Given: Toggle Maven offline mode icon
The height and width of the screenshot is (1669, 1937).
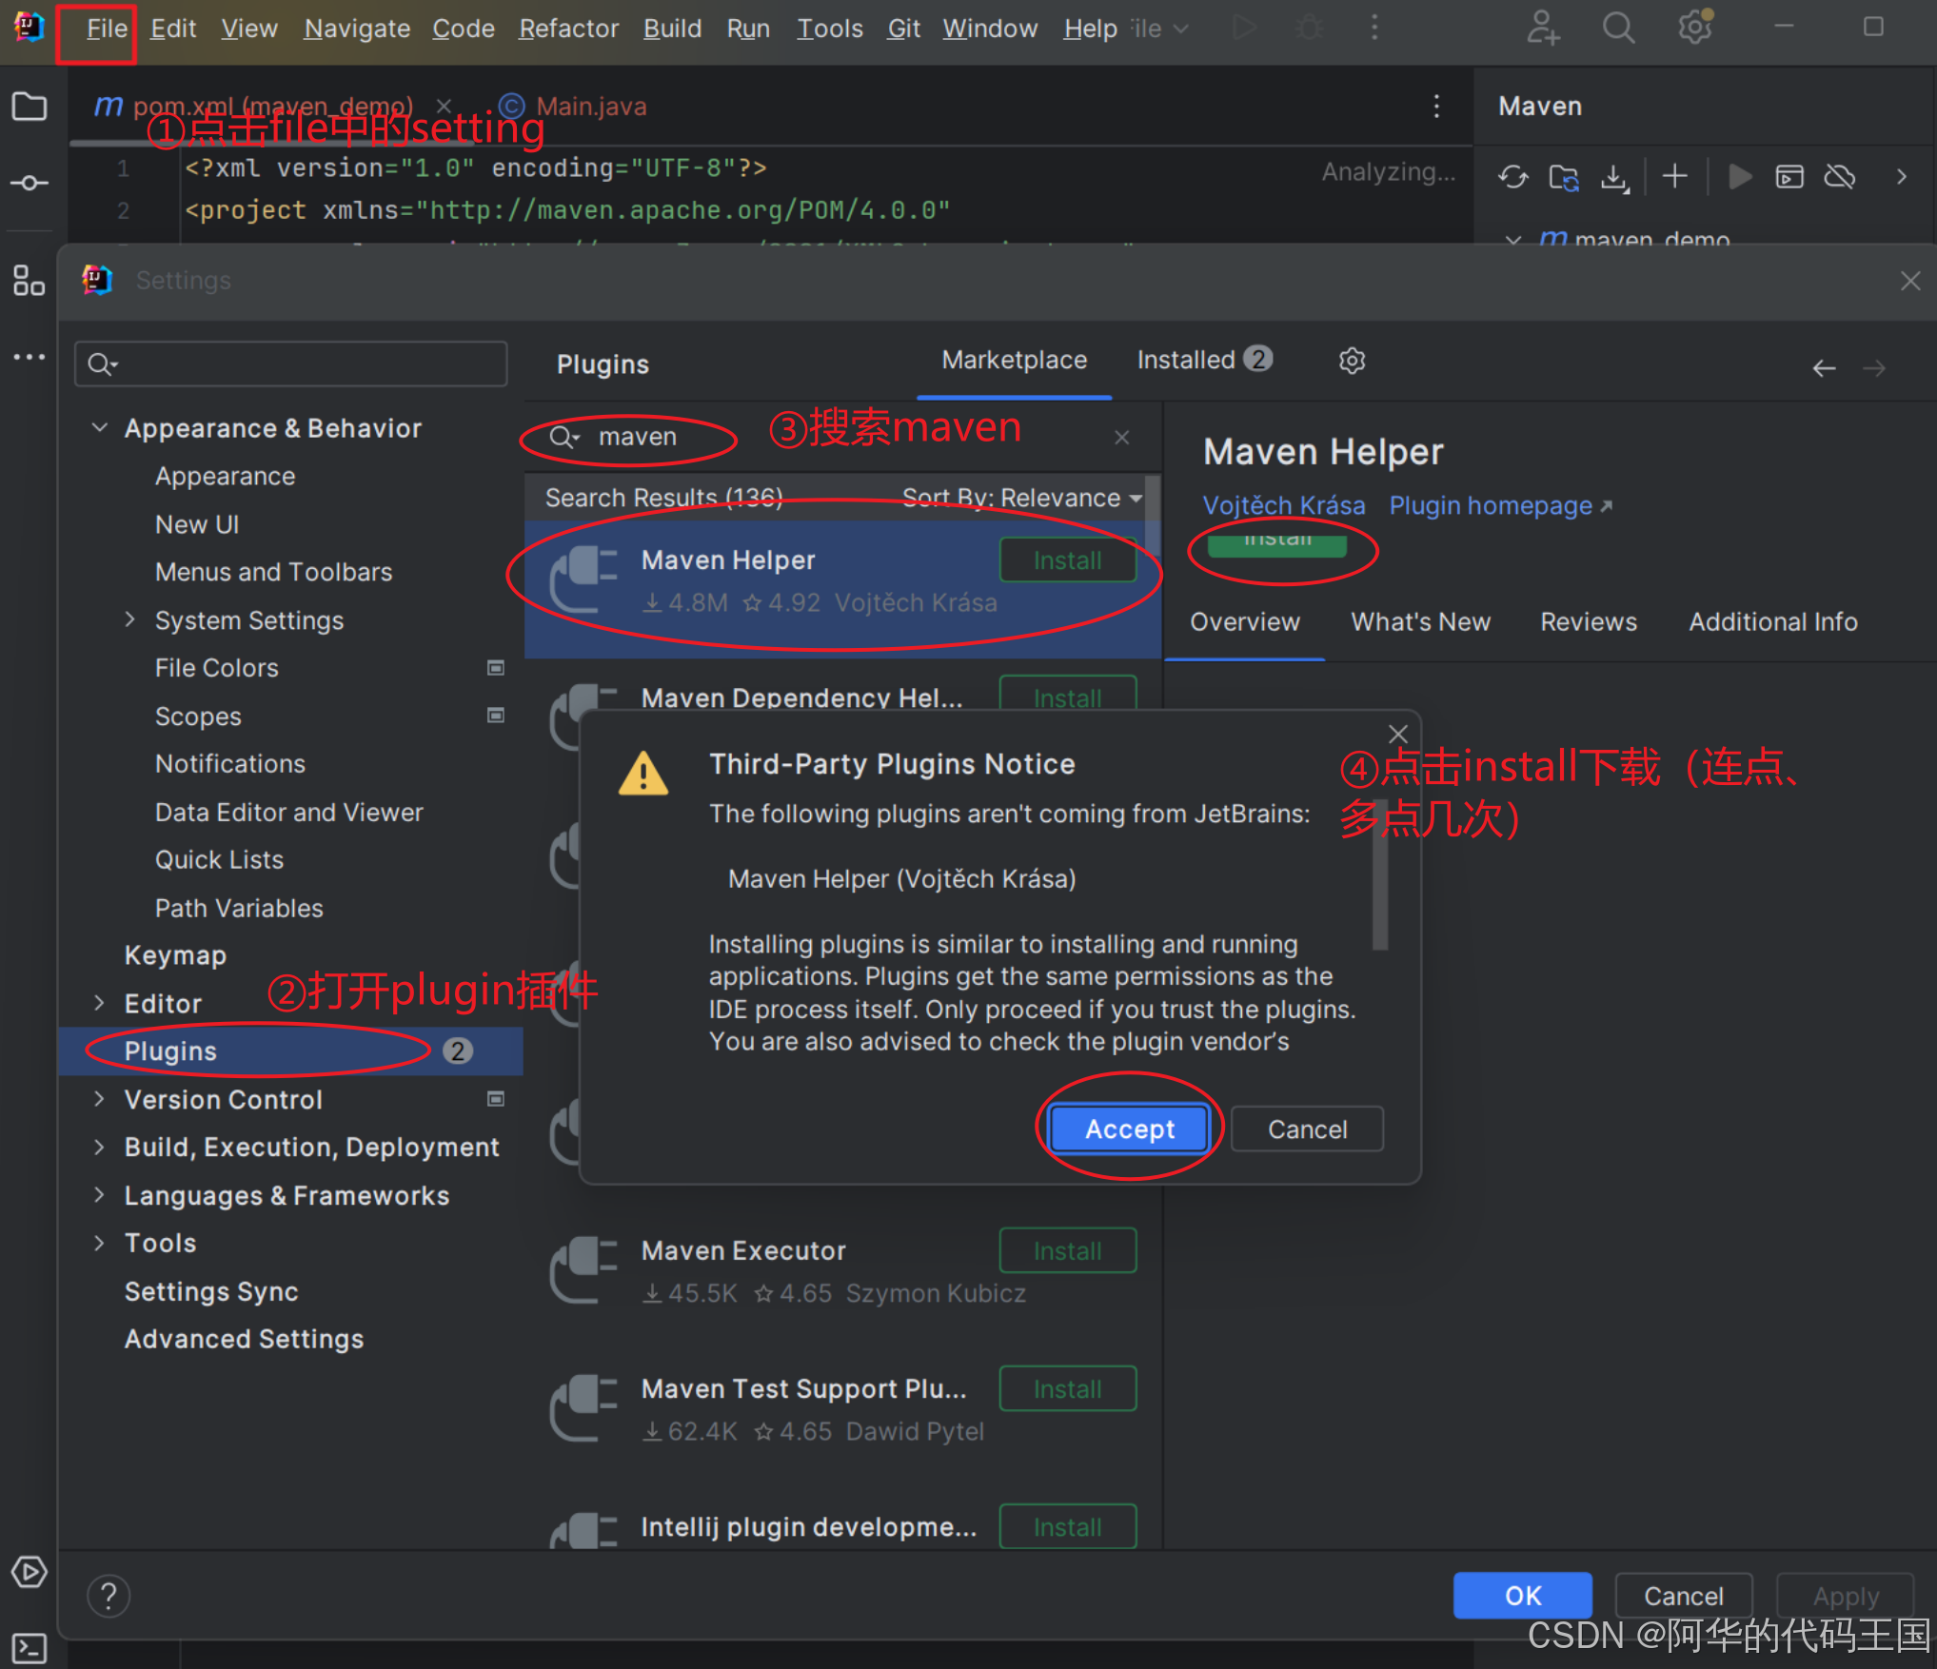Looking at the screenshot, I should tap(1839, 177).
